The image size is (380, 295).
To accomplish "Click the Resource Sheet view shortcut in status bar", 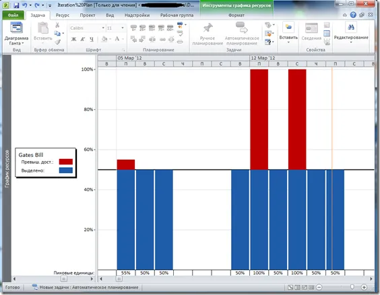I will point(311,287).
